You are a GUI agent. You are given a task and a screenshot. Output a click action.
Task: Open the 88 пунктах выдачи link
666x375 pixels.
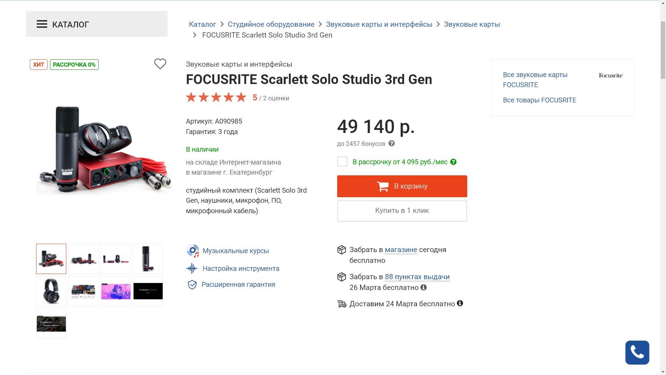click(417, 277)
